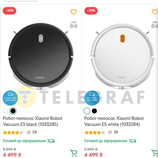Viewport: 158px width, 158px height.
Task: Select black color swatch on white vacuum card
Action: pos(94,111)
